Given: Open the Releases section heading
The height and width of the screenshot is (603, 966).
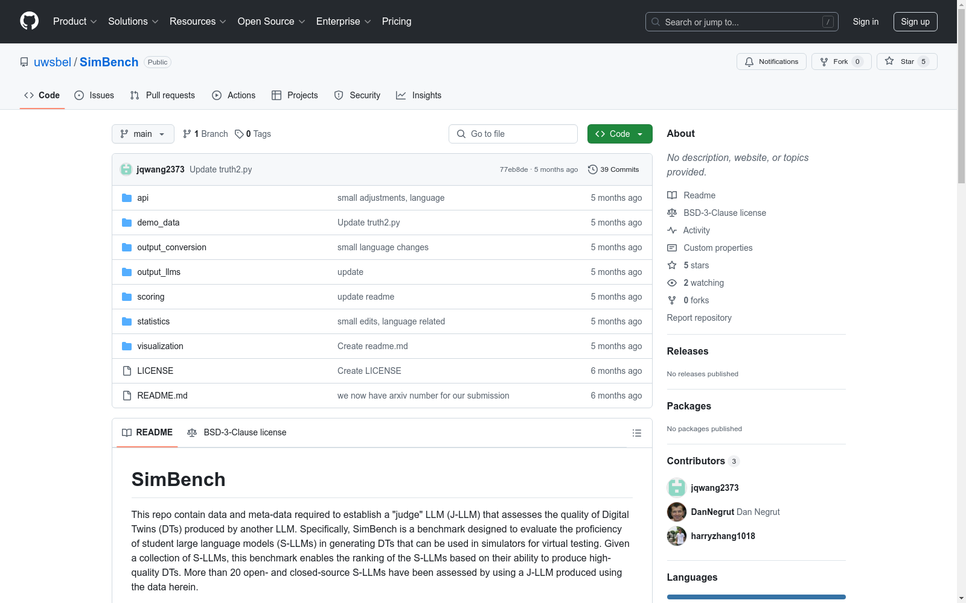Looking at the screenshot, I should 688,351.
